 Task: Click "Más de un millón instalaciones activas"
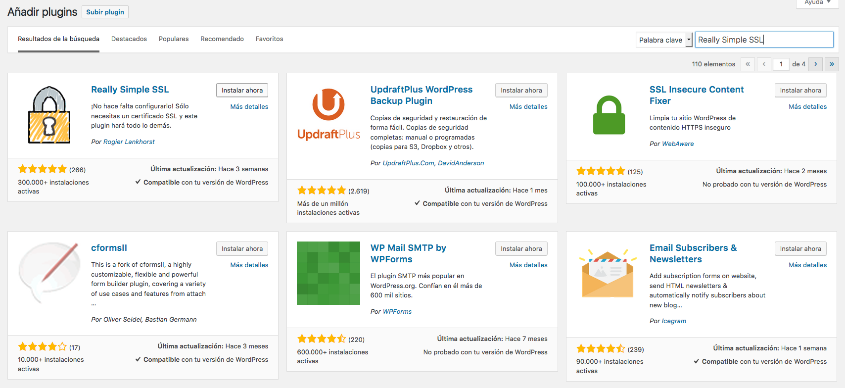pos(329,208)
